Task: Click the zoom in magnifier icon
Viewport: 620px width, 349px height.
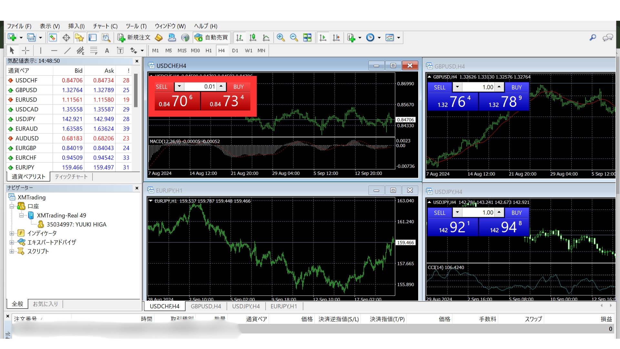Action: (x=280, y=38)
